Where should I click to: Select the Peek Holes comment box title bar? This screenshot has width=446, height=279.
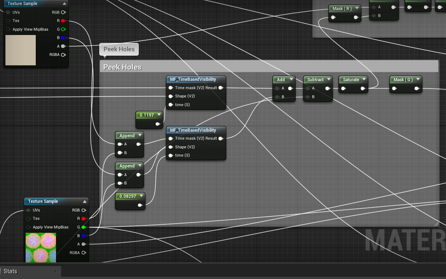tap(269, 67)
